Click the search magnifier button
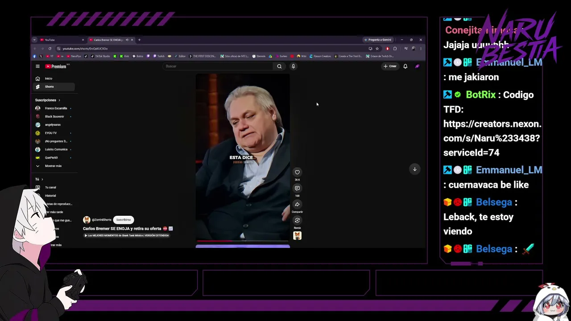The width and height of the screenshot is (571, 321). [x=279, y=66]
